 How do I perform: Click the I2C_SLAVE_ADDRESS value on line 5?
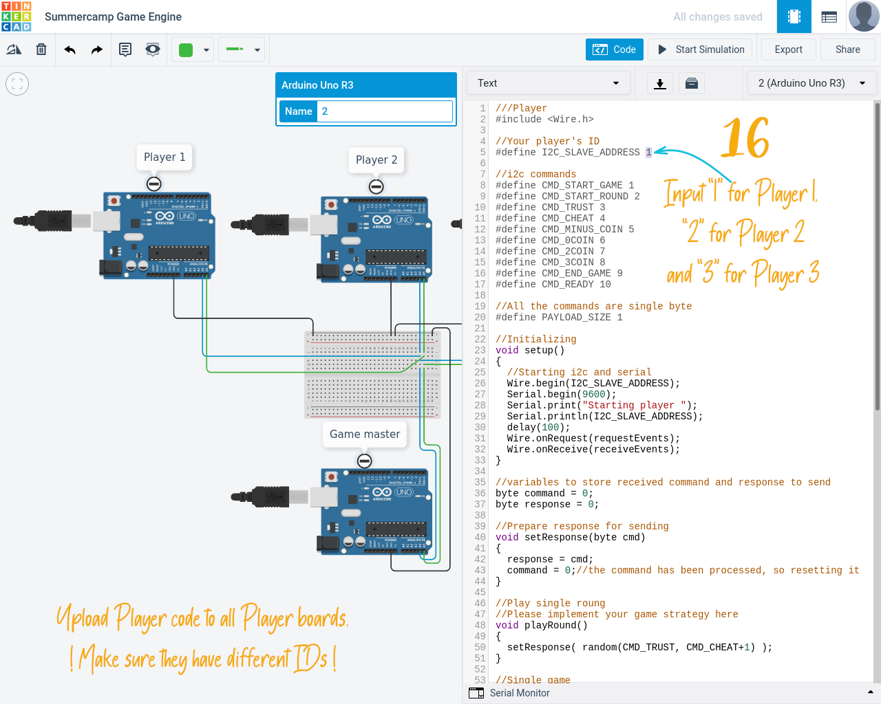coord(648,152)
